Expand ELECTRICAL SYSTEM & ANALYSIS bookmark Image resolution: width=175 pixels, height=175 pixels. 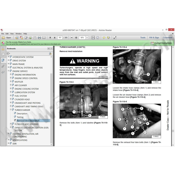(8, 67)
